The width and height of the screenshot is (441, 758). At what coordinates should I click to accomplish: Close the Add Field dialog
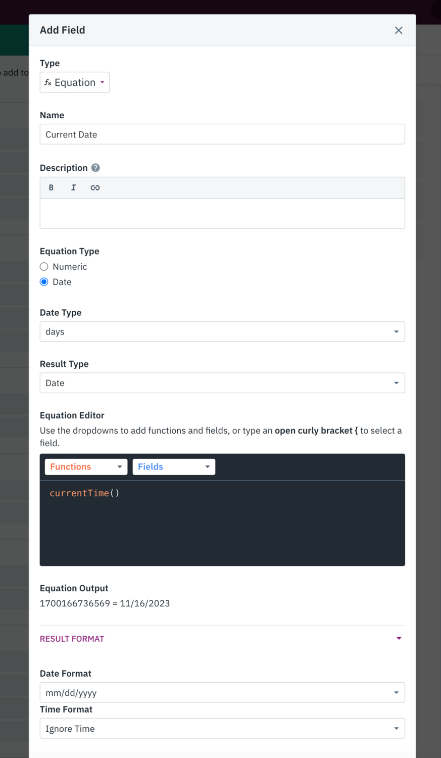(399, 30)
